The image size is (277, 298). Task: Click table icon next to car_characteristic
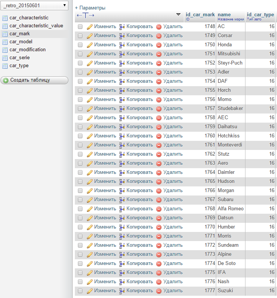5,18
